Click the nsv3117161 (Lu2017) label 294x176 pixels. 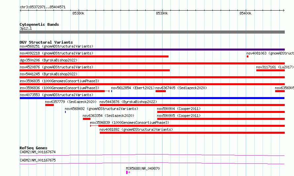point(275,67)
